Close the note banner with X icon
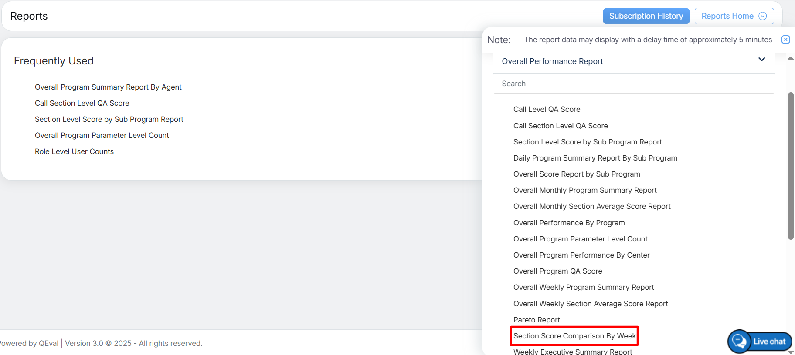Viewport: 795px width, 355px height. pos(785,40)
